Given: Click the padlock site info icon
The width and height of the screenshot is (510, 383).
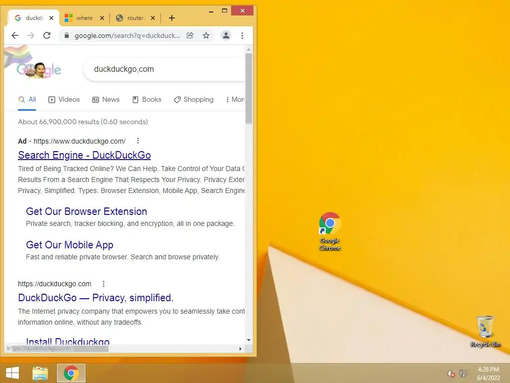Looking at the screenshot, I should point(67,35).
